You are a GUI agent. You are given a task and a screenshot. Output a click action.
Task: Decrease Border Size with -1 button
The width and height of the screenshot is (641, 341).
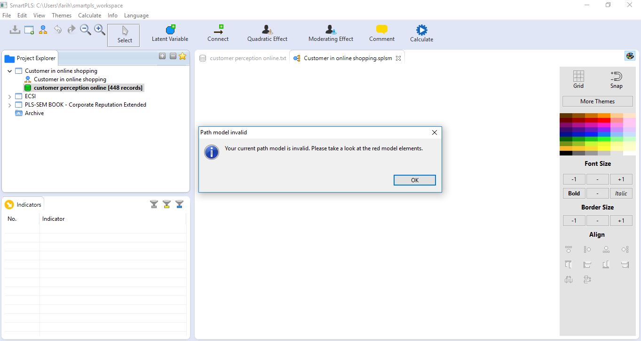tap(574, 221)
